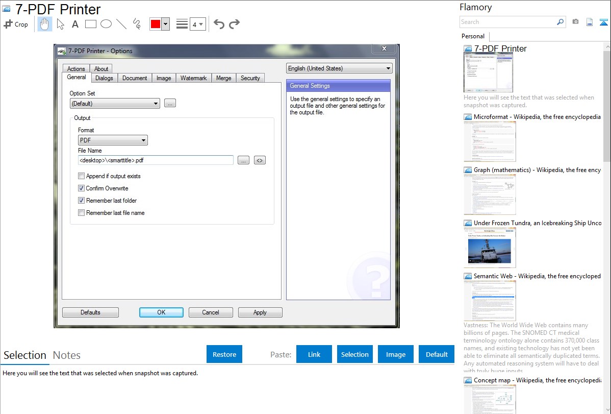
Task: Switch to the Notes tab
Action: point(67,355)
